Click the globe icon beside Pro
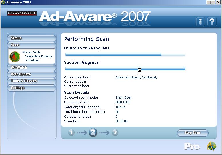 click(x=212, y=146)
